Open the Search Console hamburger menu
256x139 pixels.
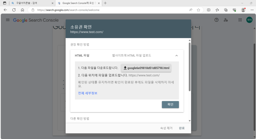[8, 20]
